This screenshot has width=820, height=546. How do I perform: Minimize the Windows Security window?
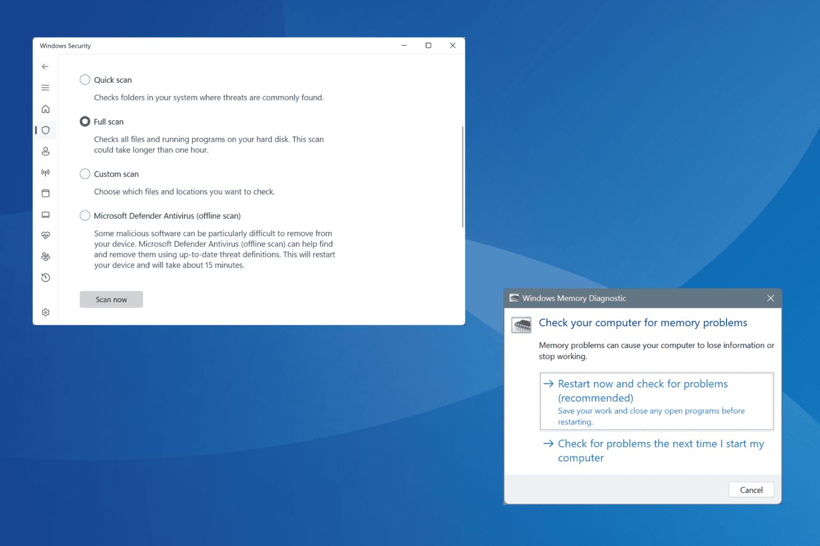click(x=404, y=45)
